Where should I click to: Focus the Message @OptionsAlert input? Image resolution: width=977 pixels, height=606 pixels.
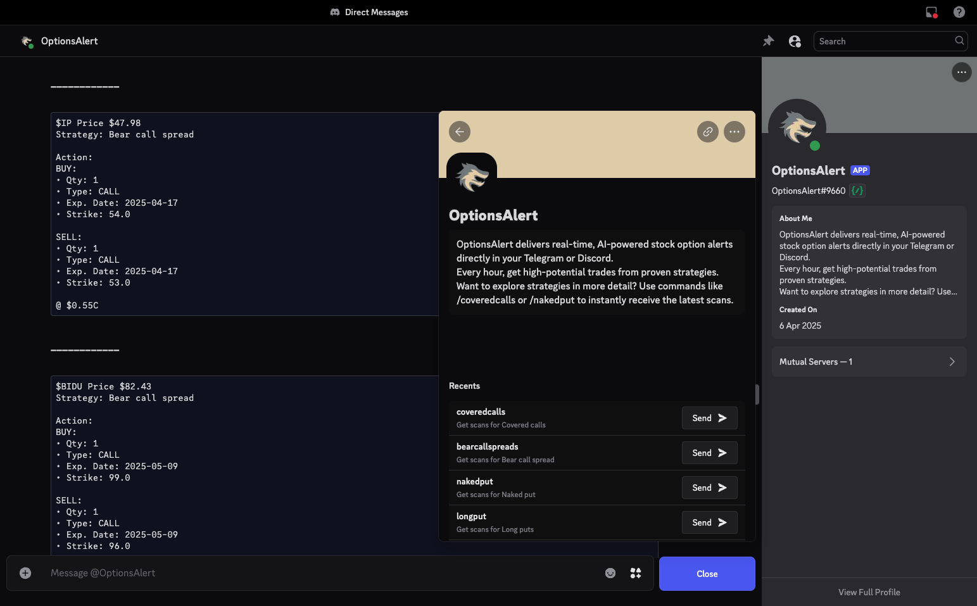click(323, 573)
